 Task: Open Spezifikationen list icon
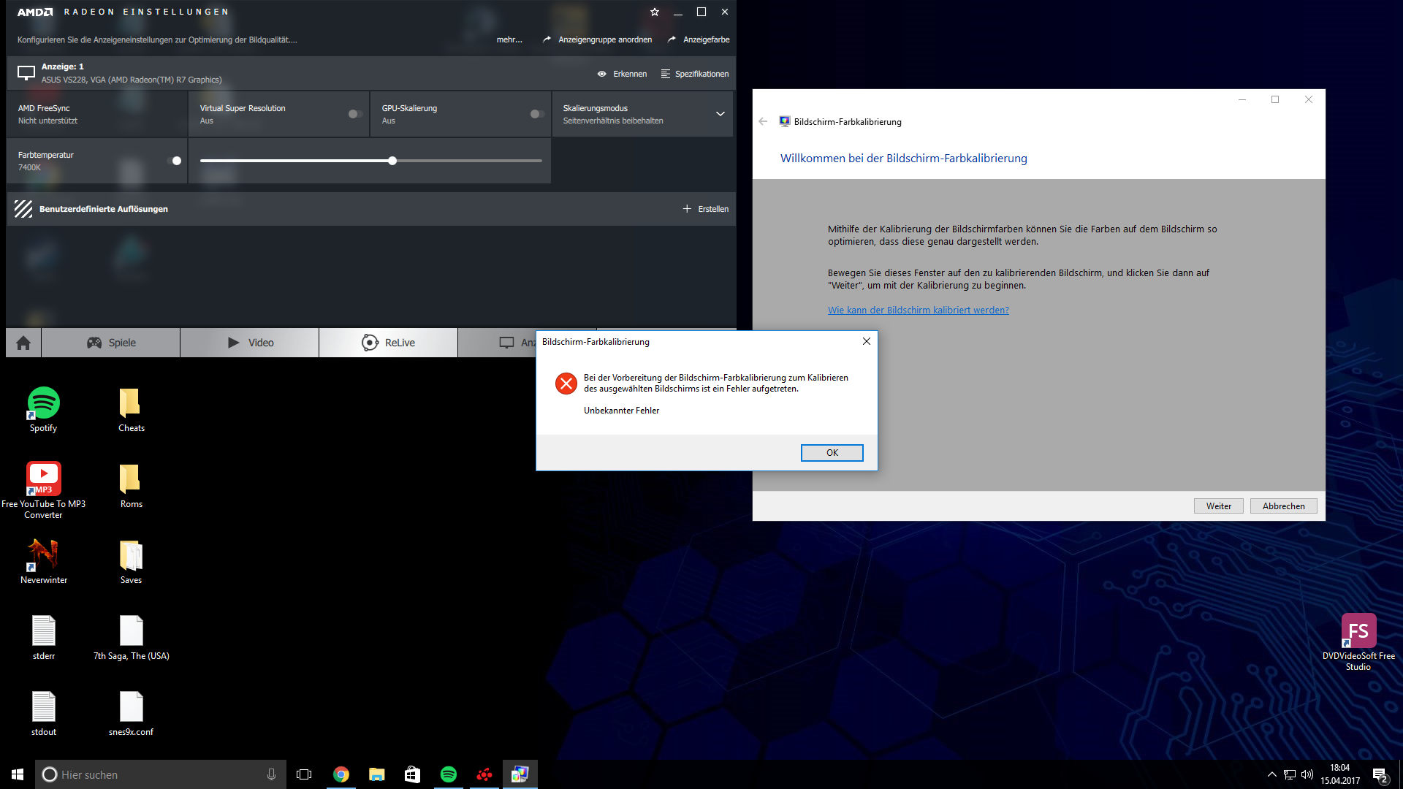(666, 74)
